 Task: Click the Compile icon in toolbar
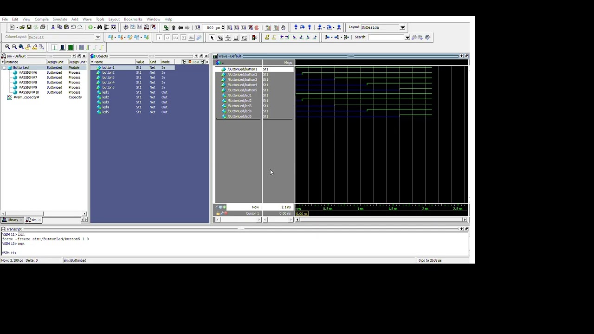tap(126, 27)
